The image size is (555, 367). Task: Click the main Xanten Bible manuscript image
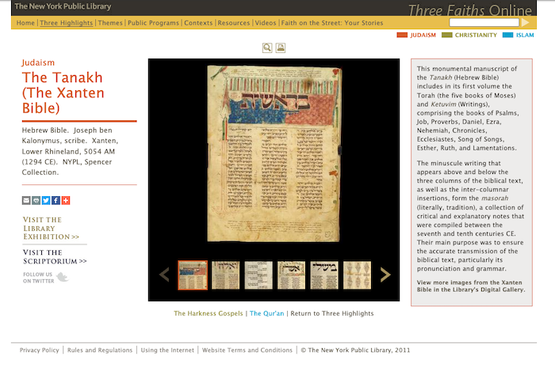pos(274,153)
